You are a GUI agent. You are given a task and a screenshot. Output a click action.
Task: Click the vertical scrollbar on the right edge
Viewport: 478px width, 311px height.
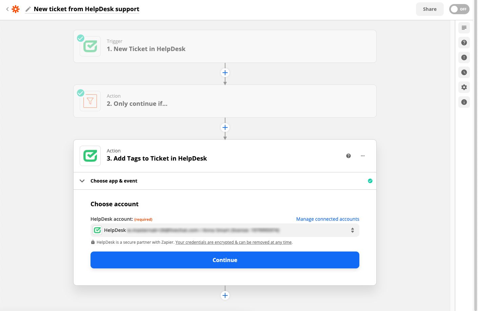[476, 155]
